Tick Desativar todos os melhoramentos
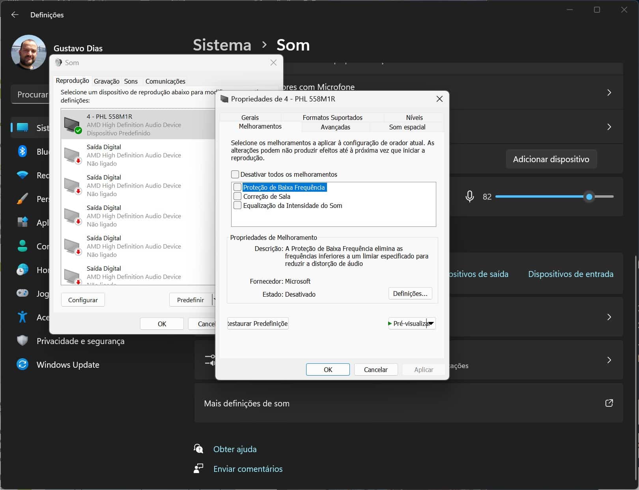Image resolution: width=639 pixels, height=490 pixels. coord(235,174)
